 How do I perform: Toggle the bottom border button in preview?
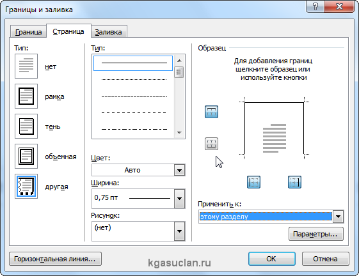(211, 144)
